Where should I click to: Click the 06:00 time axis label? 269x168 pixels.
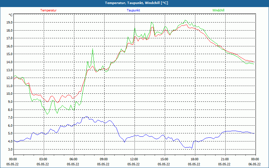[x=74, y=159]
